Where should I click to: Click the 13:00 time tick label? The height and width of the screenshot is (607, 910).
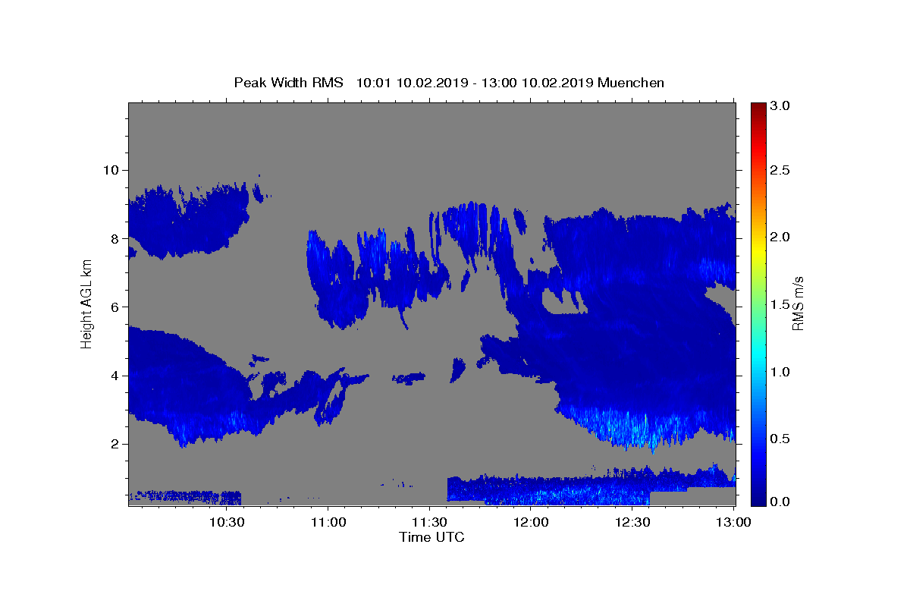[x=733, y=522]
